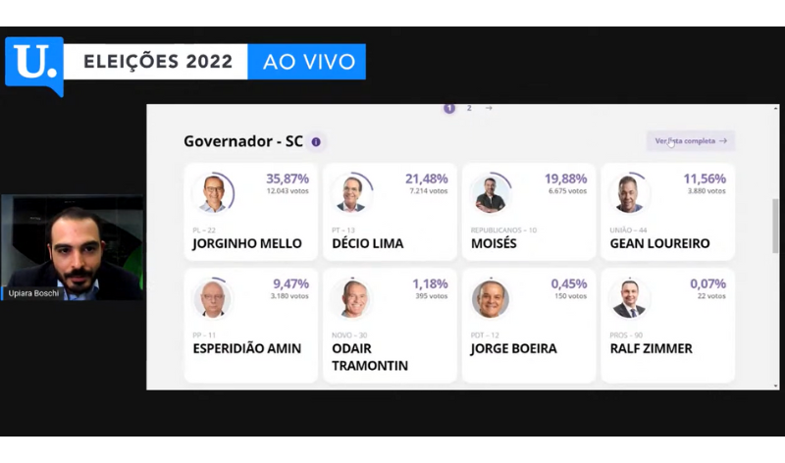Open Ralf Zimmer's candidate photo
785x463 pixels.
click(629, 299)
